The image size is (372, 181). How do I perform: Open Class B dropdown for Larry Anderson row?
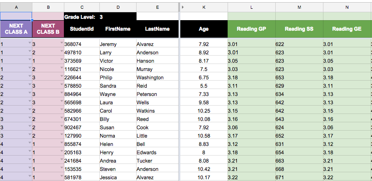tap(62, 51)
